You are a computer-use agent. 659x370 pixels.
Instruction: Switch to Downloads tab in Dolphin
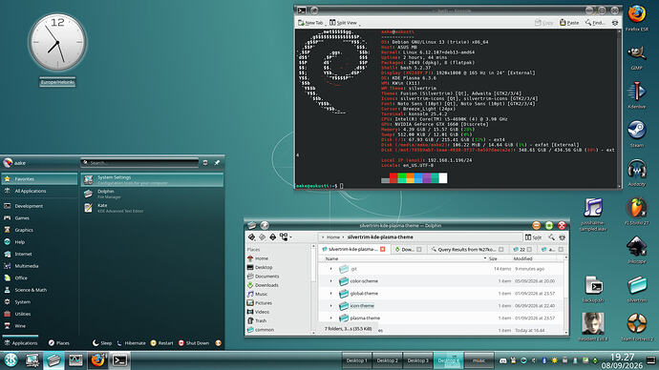[408, 249]
